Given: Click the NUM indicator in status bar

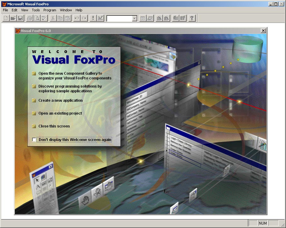Looking at the screenshot, I should coord(263,223).
